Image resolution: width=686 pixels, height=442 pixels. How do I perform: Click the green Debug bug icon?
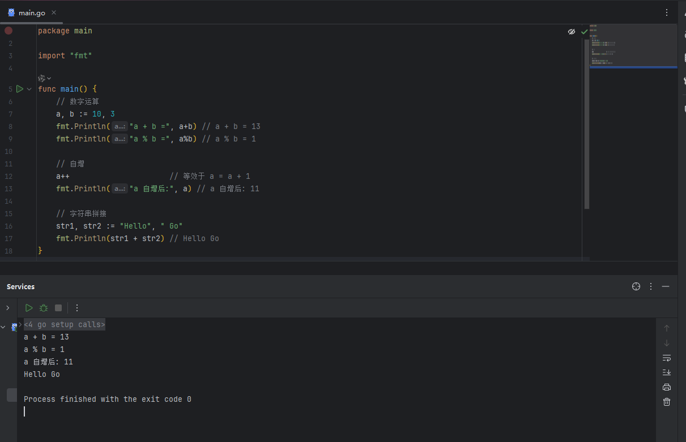(x=44, y=308)
